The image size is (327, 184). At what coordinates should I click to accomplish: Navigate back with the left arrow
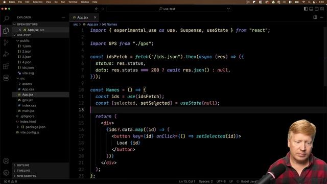pos(97,9)
